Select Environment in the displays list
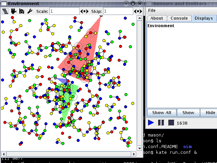The image size is (217, 163). click(161, 26)
